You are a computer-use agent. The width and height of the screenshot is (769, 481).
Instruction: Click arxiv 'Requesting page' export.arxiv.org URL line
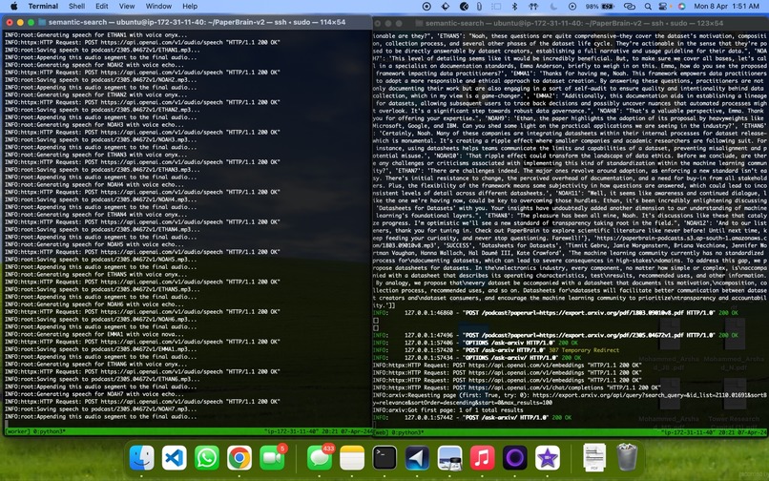[569, 399]
